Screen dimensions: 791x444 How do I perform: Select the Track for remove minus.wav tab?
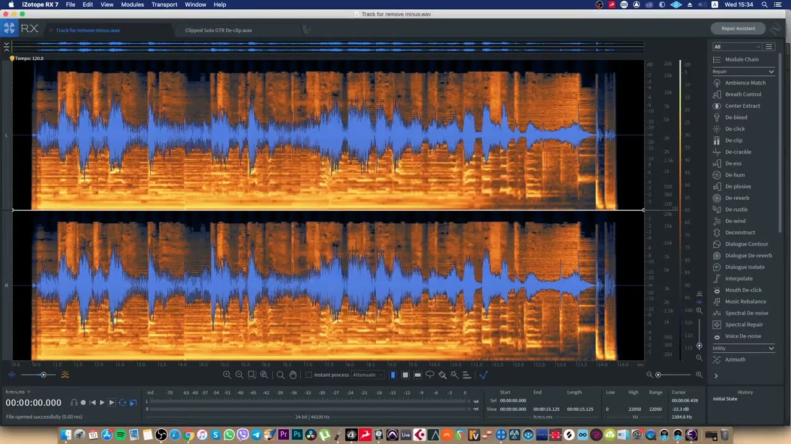[x=88, y=30]
